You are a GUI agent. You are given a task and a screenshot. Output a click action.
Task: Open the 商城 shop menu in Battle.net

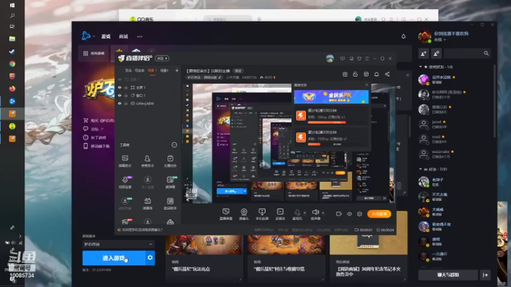[123, 36]
